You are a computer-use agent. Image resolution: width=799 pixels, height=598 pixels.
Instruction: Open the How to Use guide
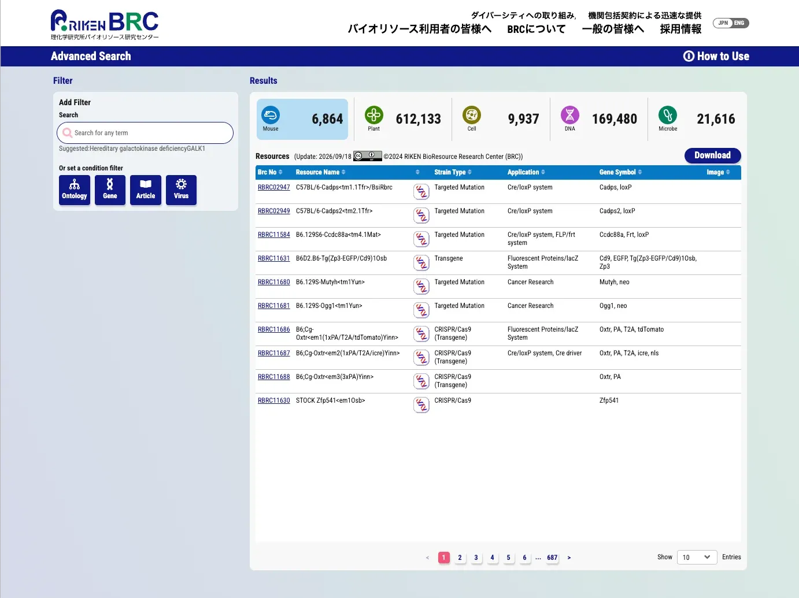[716, 56]
